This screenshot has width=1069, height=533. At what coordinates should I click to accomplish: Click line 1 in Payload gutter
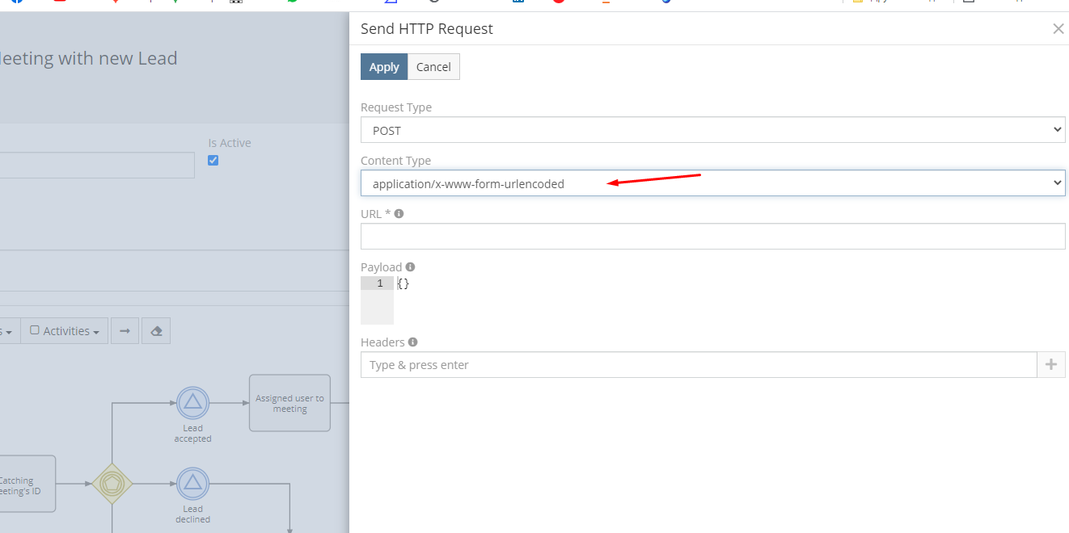point(377,283)
